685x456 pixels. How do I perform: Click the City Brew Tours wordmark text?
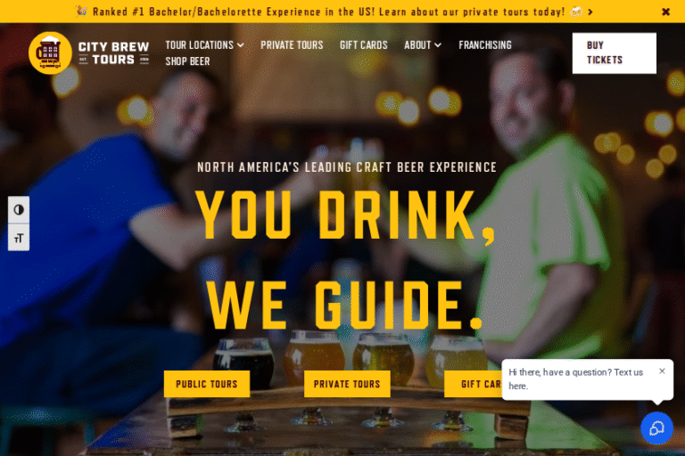tap(113, 53)
